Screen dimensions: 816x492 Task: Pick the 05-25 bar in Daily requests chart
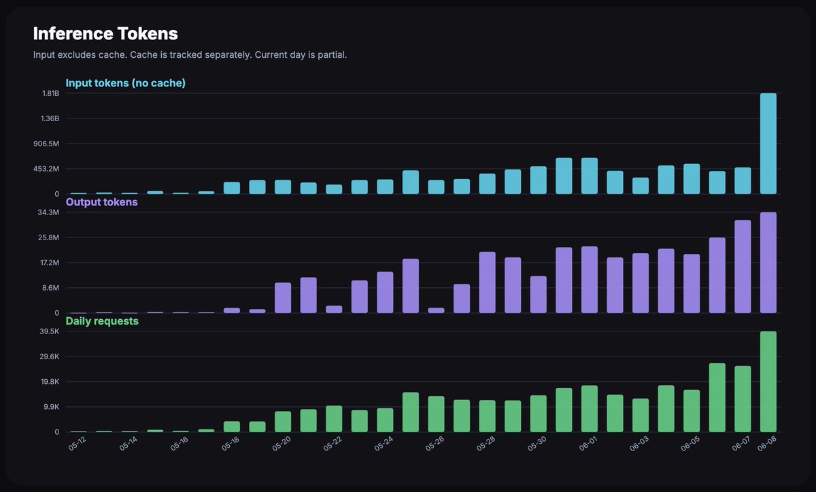(411, 412)
